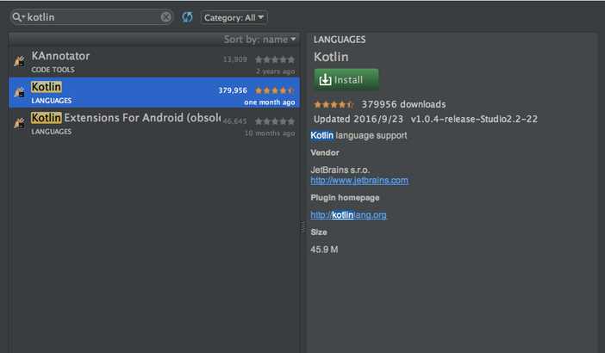Click the search magnifier icon
This screenshot has width=605, height=353.
pos(18,17)
